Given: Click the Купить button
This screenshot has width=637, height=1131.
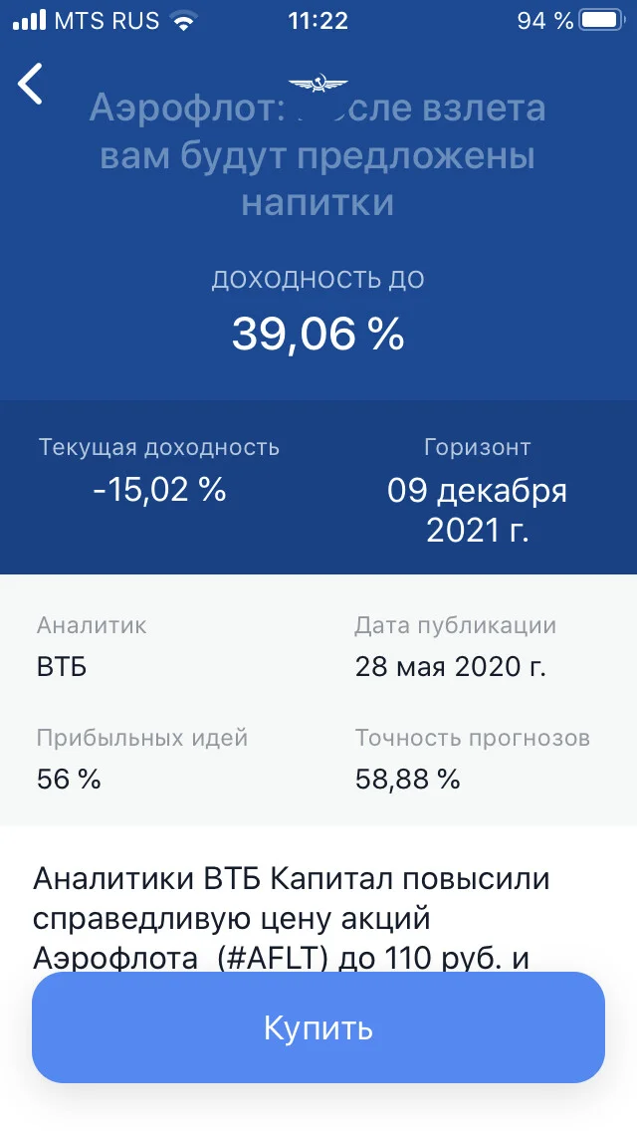Looking at the screenshot, I should 318,1027.
